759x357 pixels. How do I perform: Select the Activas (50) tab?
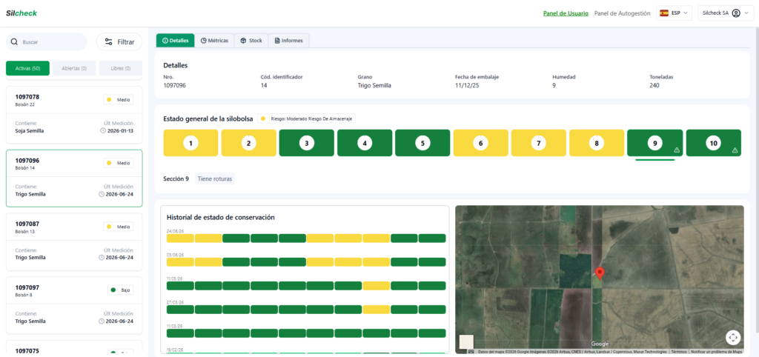[27, 68]
